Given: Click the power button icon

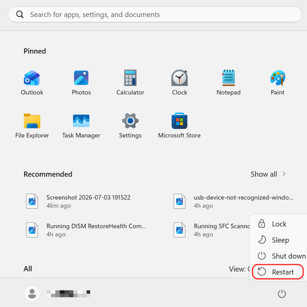Looking at the screenshot, I should [282, 294].
